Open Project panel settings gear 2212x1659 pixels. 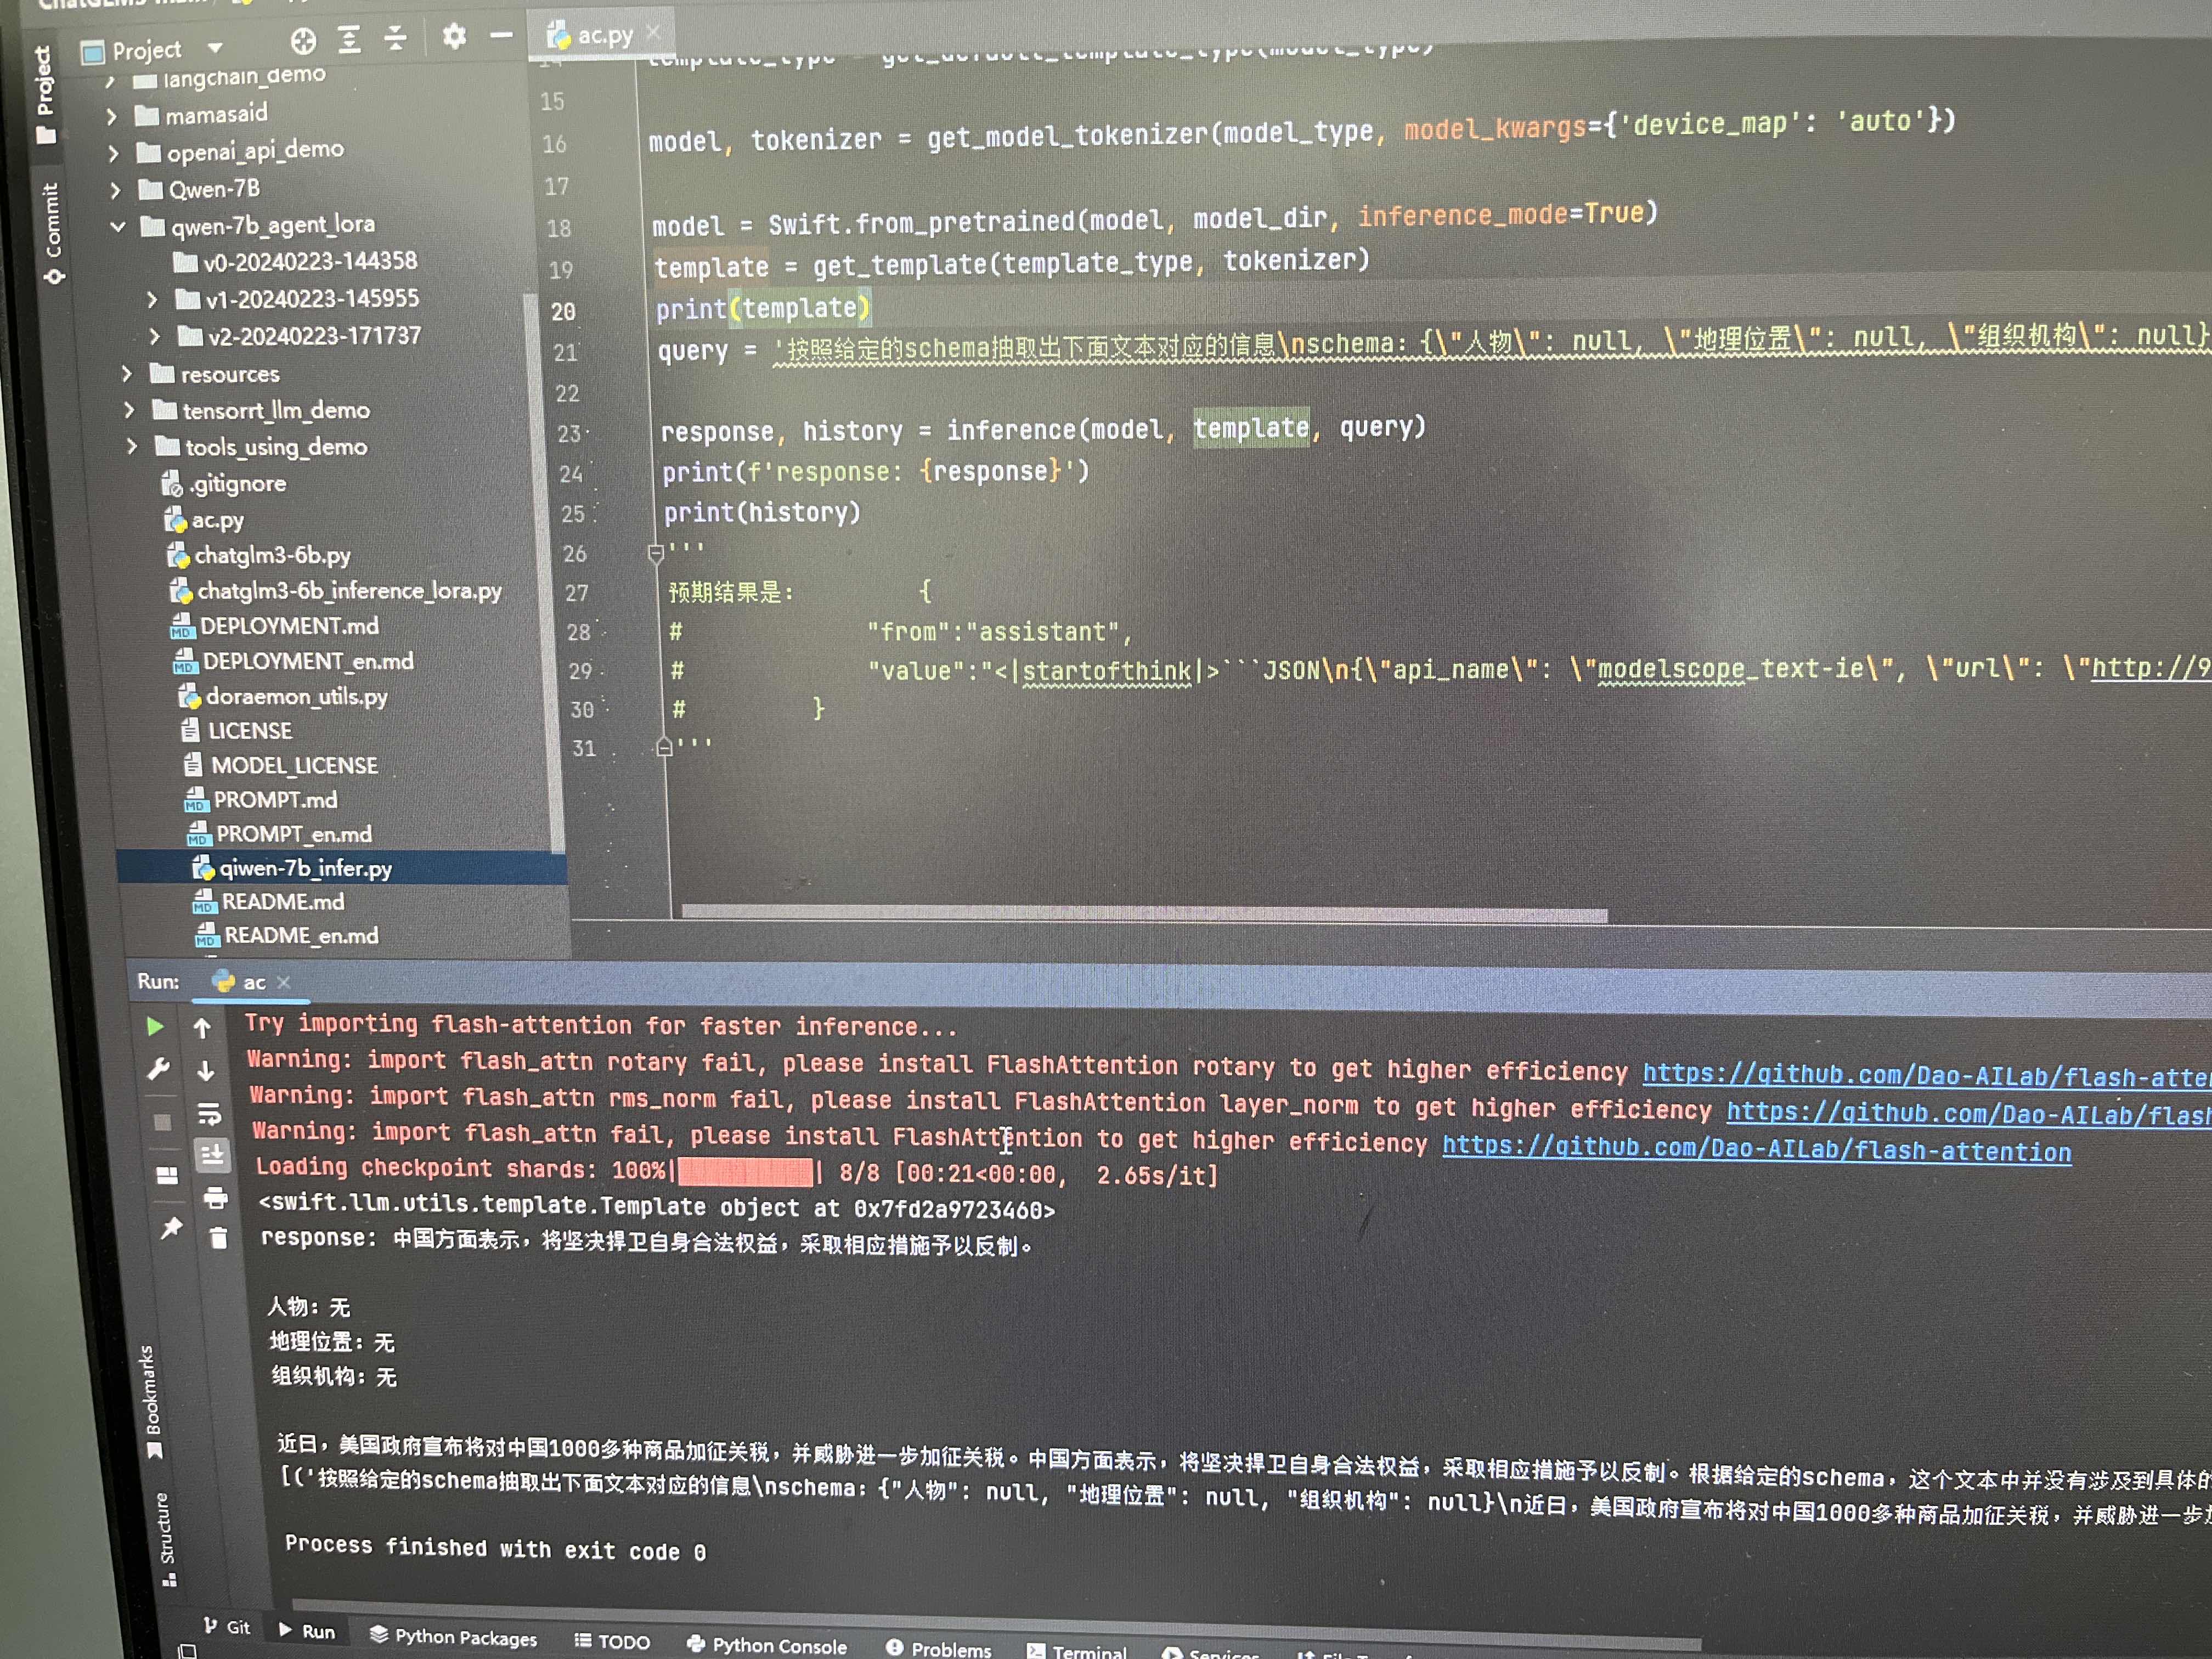coord(454,37)
